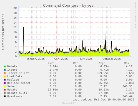Click the Update max value 2.37

pos(129,90)
